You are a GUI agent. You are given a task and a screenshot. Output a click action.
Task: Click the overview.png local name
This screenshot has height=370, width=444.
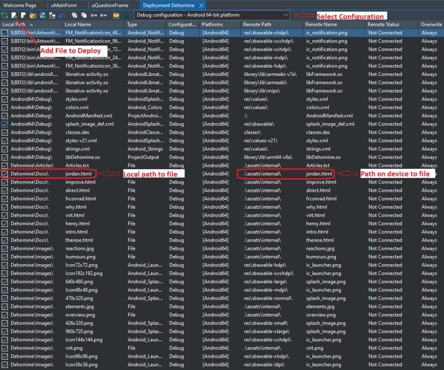tap(80, 315)
